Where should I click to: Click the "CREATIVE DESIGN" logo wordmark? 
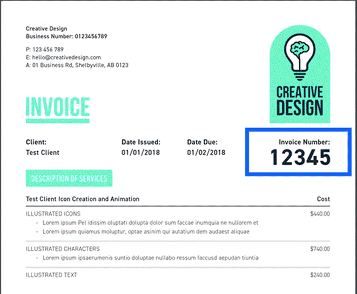coord(300,101)
